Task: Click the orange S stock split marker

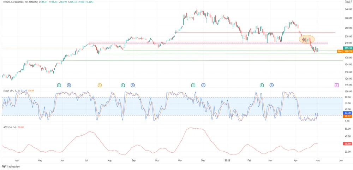Action: point(100,85)
